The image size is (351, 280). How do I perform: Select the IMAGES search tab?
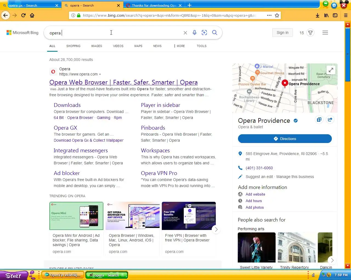[x=97, y=46]
